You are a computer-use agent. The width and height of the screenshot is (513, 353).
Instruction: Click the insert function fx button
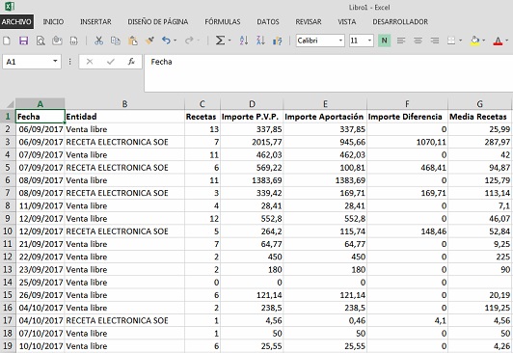pos(131,62)
